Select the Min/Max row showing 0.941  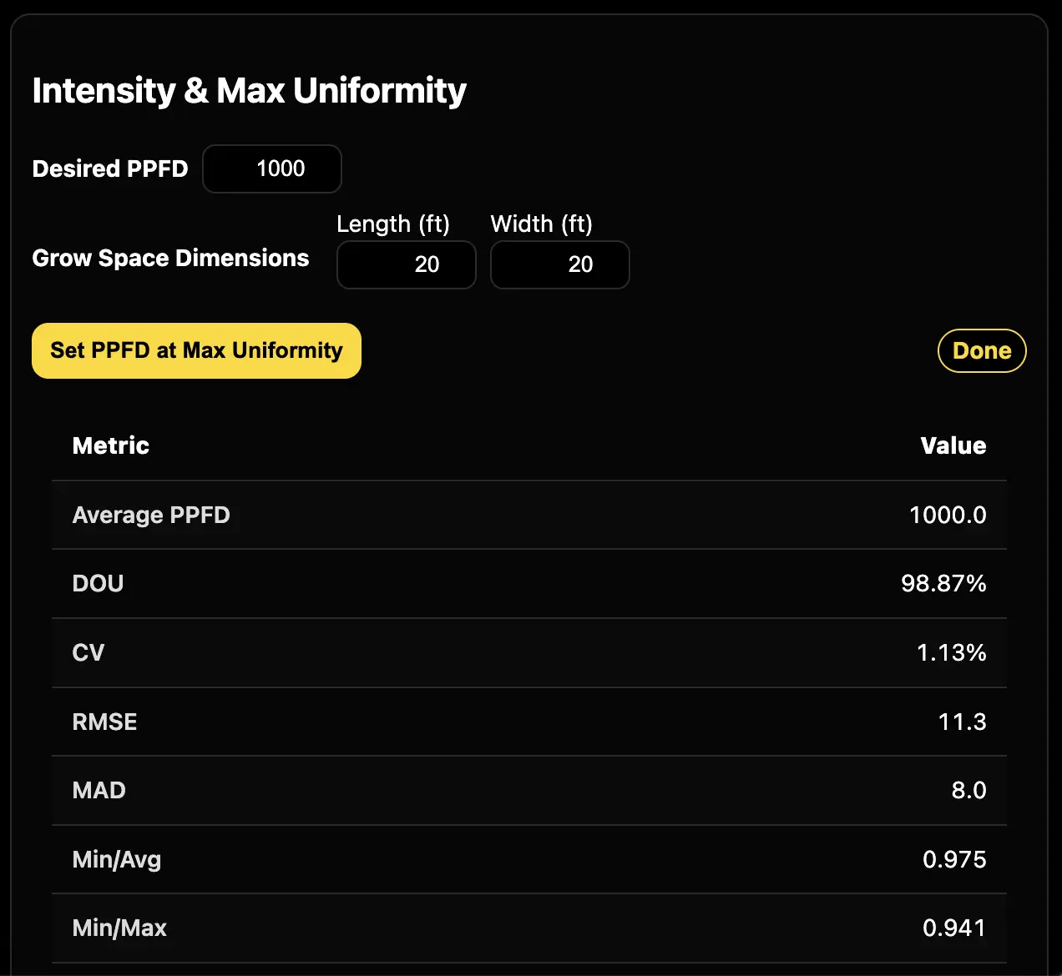click(x=529, y=928)
